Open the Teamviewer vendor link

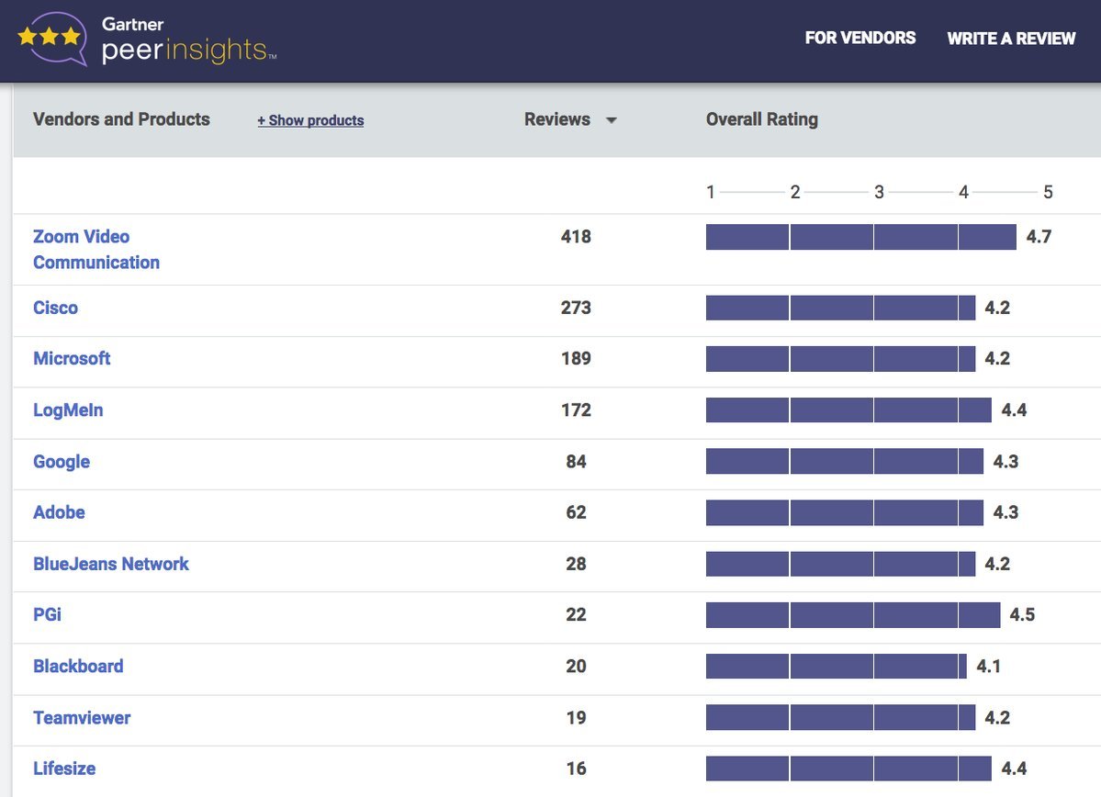[x=82, y=718]
